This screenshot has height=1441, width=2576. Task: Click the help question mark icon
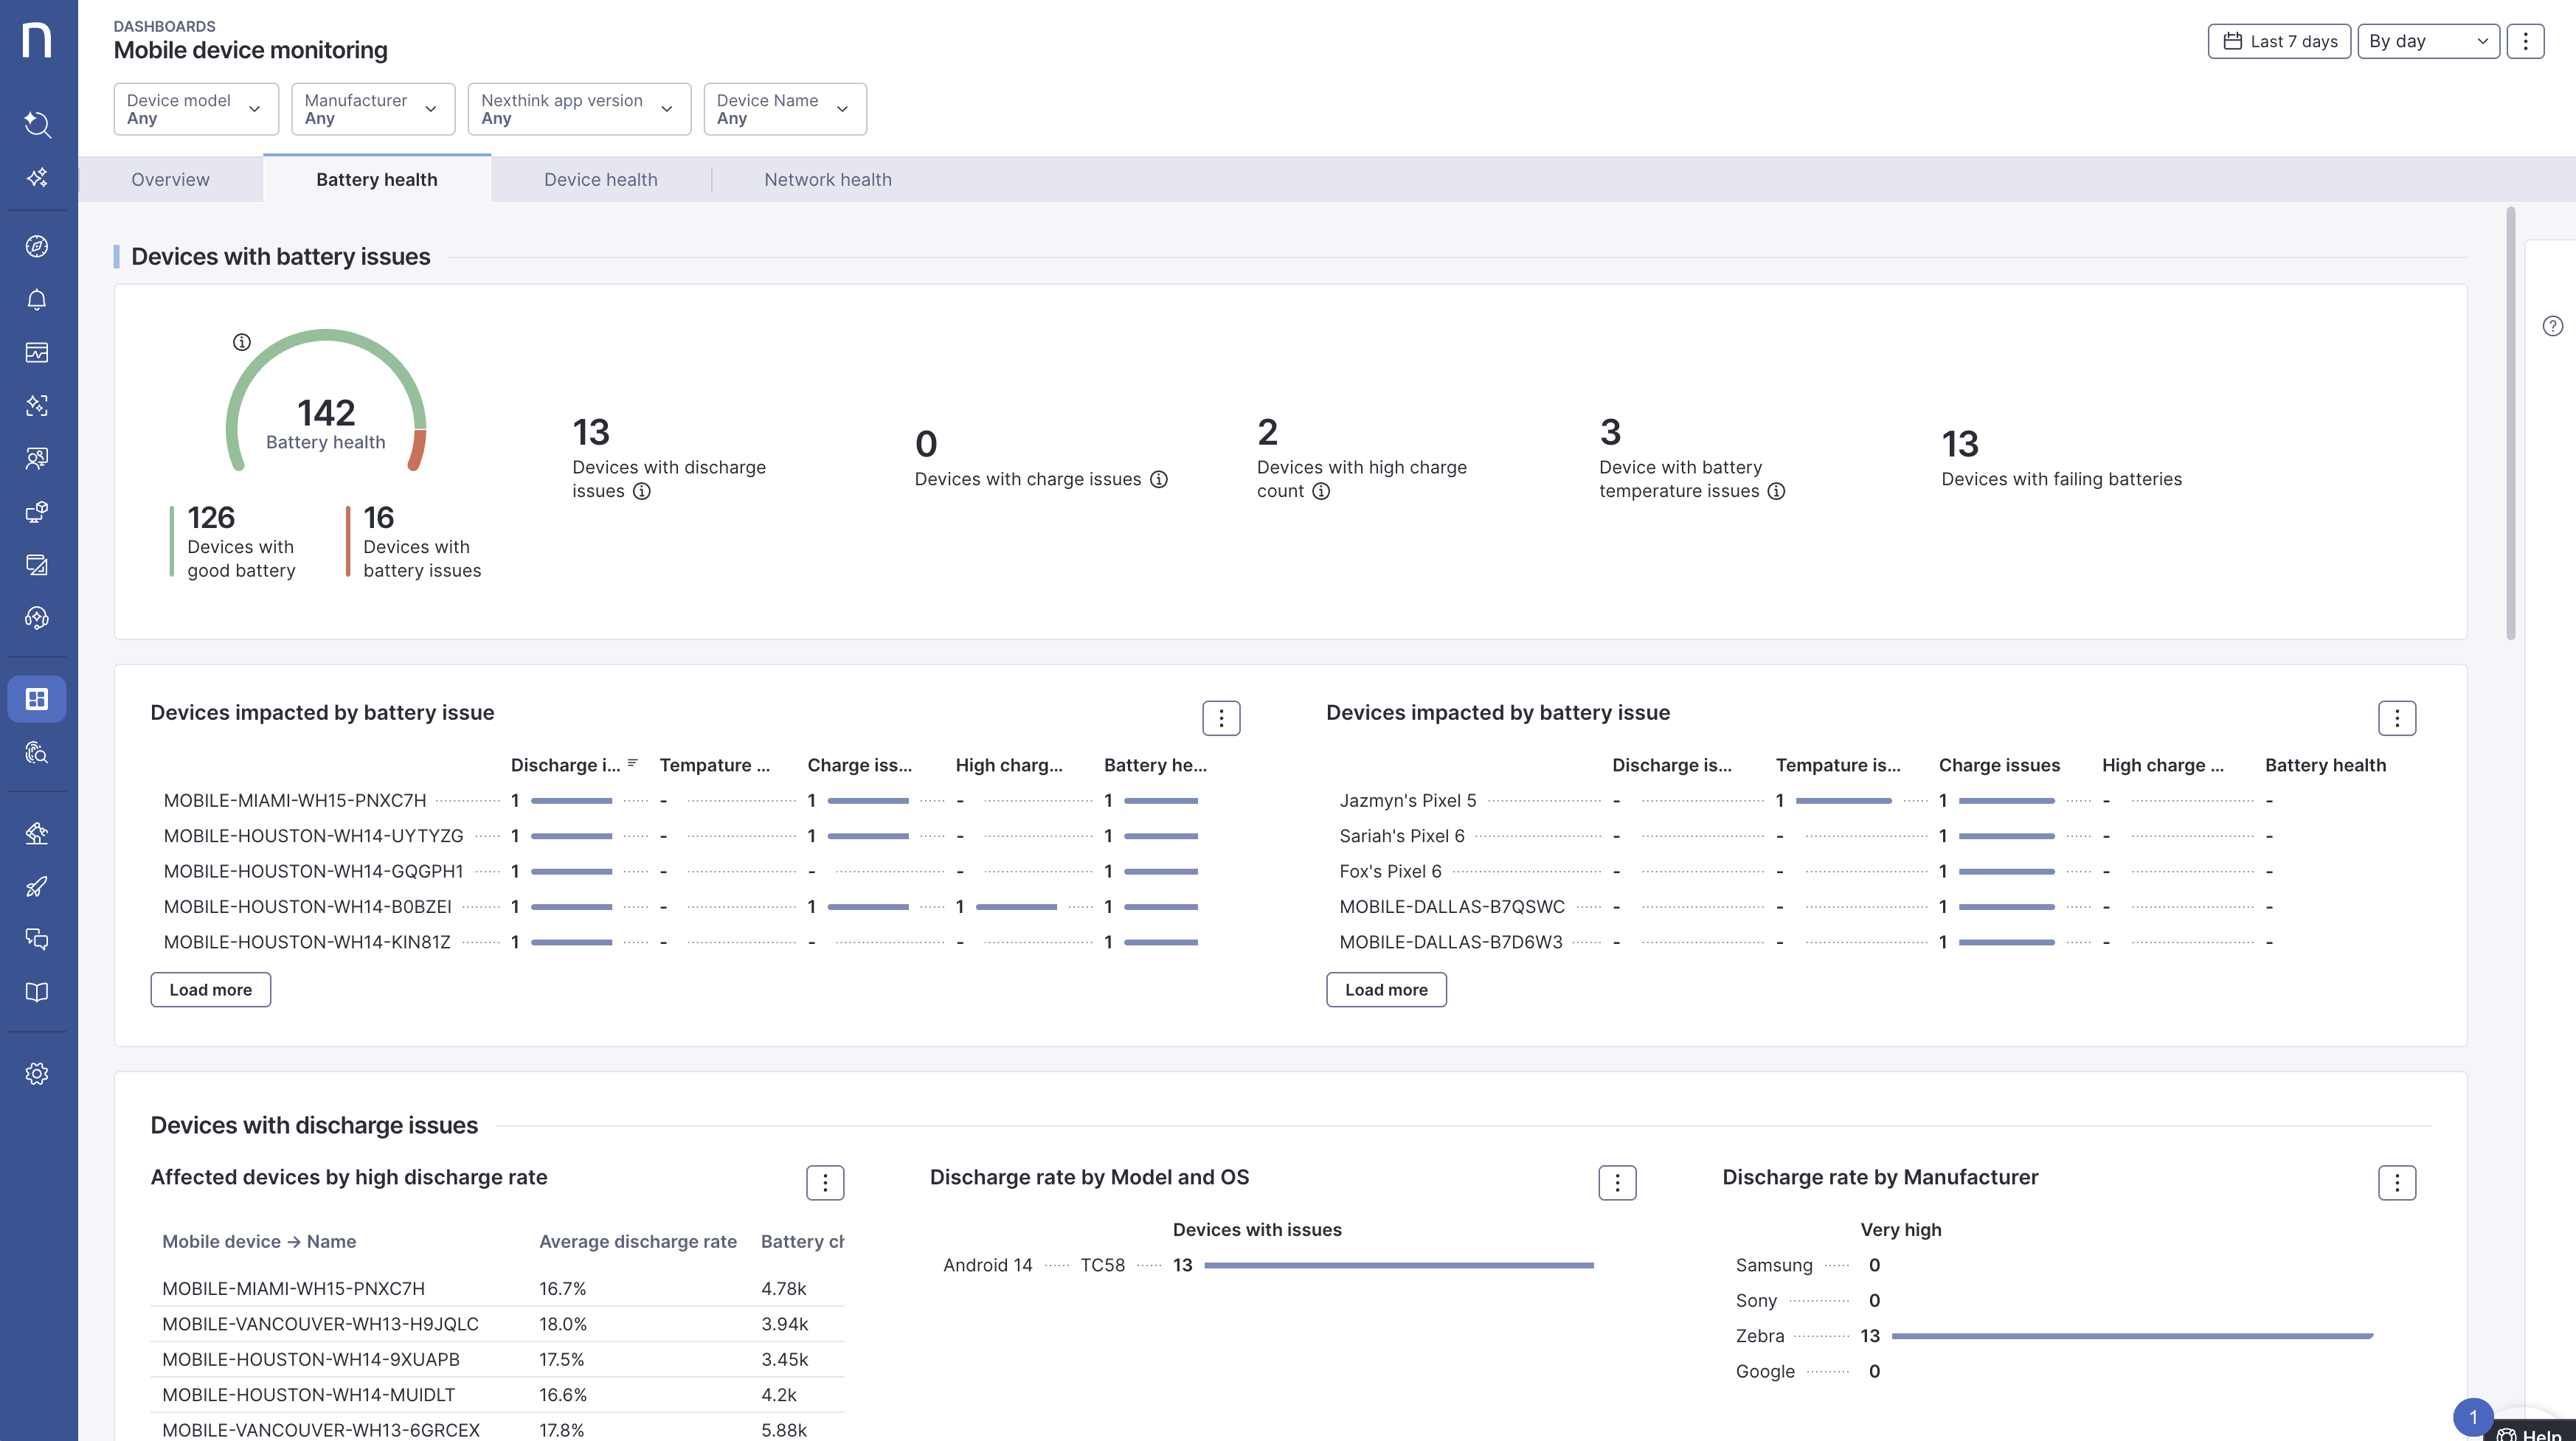click(x=2552, y=326)
